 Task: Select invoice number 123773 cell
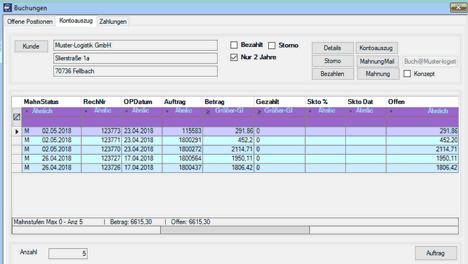pos(101,131)
